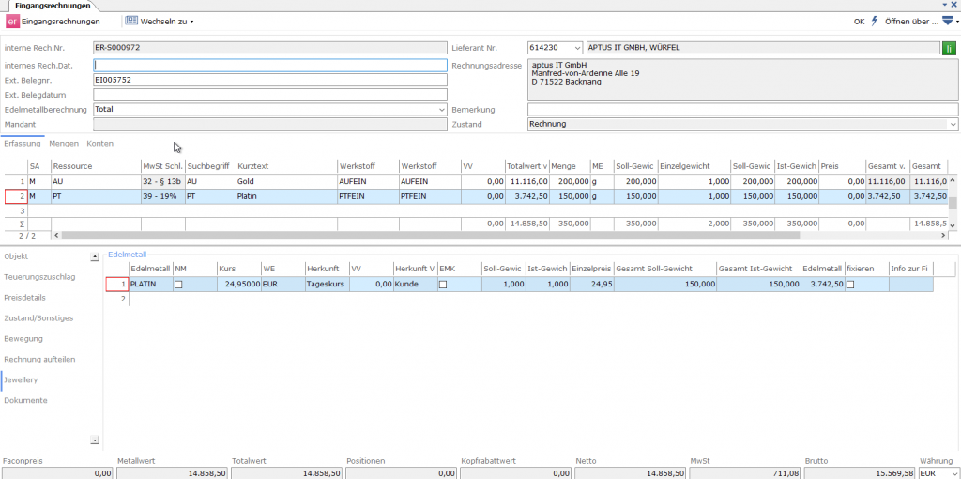The width and height of the screenshot is (961, 479).
Task: Click the down arrow of the positions table's vertical scrollbar
Action: pyautogui.click(x=952, y=225)
